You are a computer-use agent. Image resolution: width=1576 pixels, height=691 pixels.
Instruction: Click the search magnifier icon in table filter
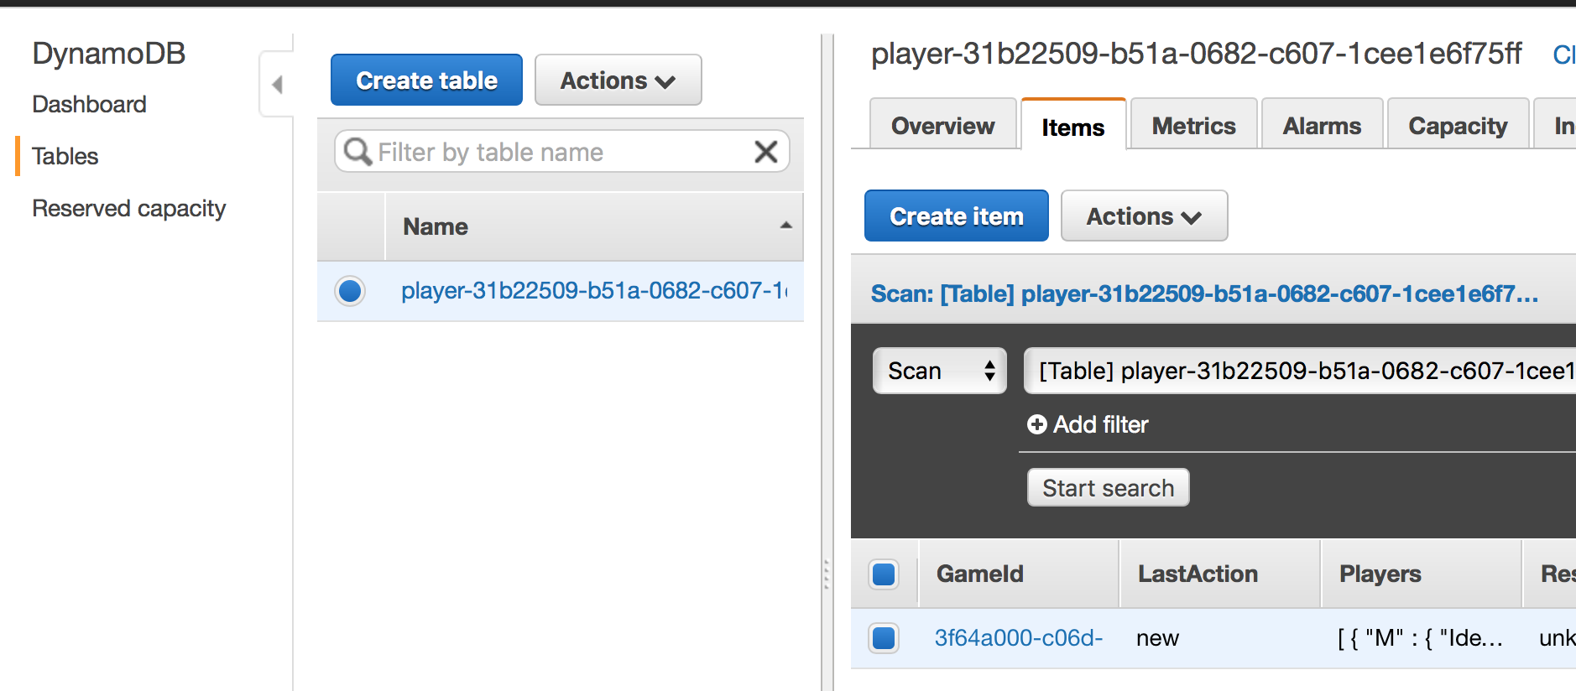(x=358, y=152)
